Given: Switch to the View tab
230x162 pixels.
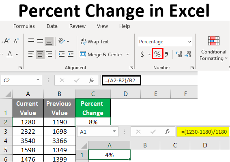Looking at the screenshot, I should point(102,26).
